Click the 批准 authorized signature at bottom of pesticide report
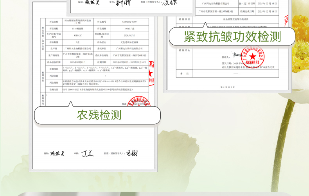The image size is (309, 196). coord(132,153)
